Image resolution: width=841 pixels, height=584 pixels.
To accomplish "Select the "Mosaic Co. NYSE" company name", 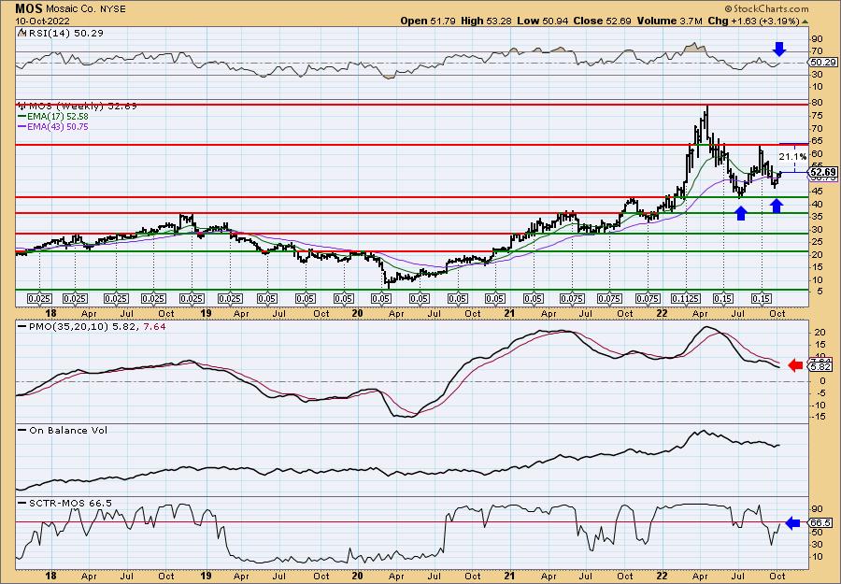I will pyautogui.click(x=88, y=9).
